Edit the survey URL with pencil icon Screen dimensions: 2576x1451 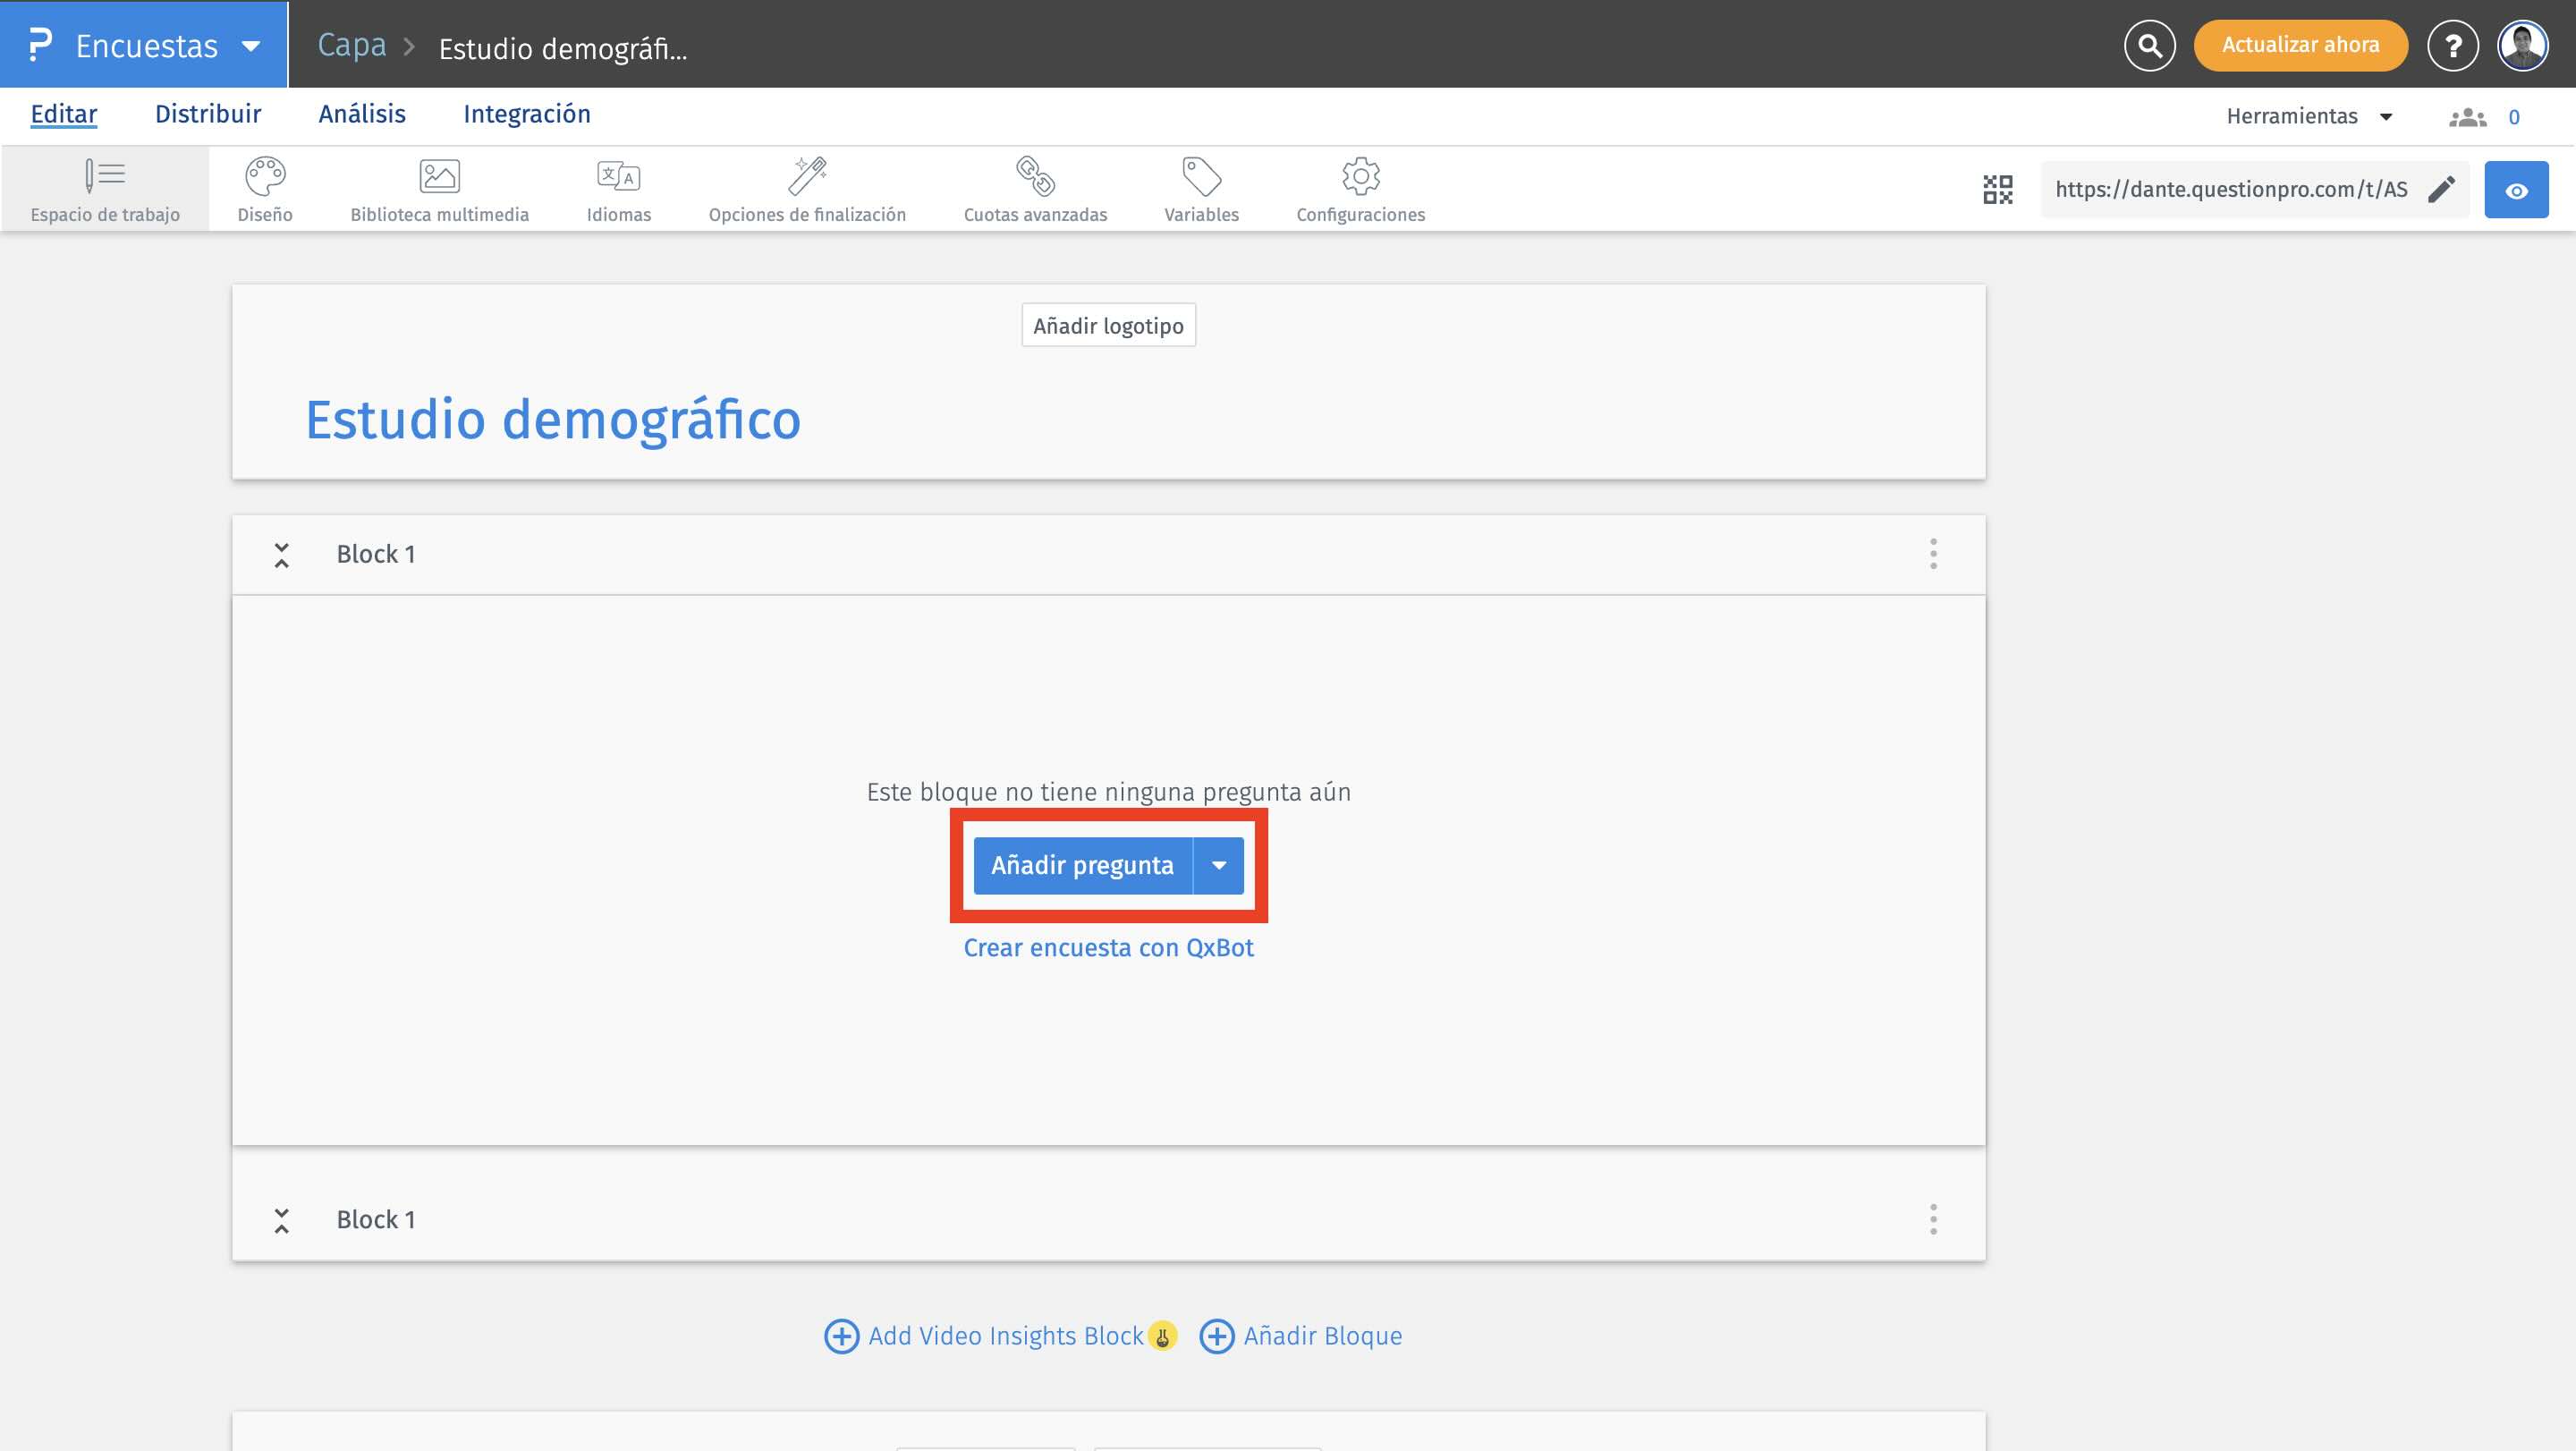click(x=2441, y=190)
